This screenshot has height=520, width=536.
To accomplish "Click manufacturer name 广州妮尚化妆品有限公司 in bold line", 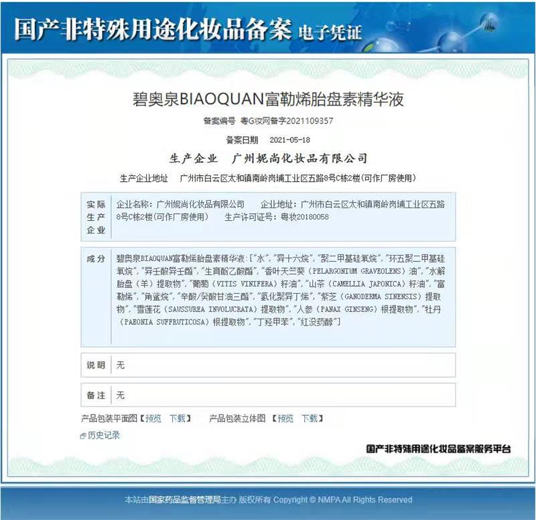I will (299, 158).
